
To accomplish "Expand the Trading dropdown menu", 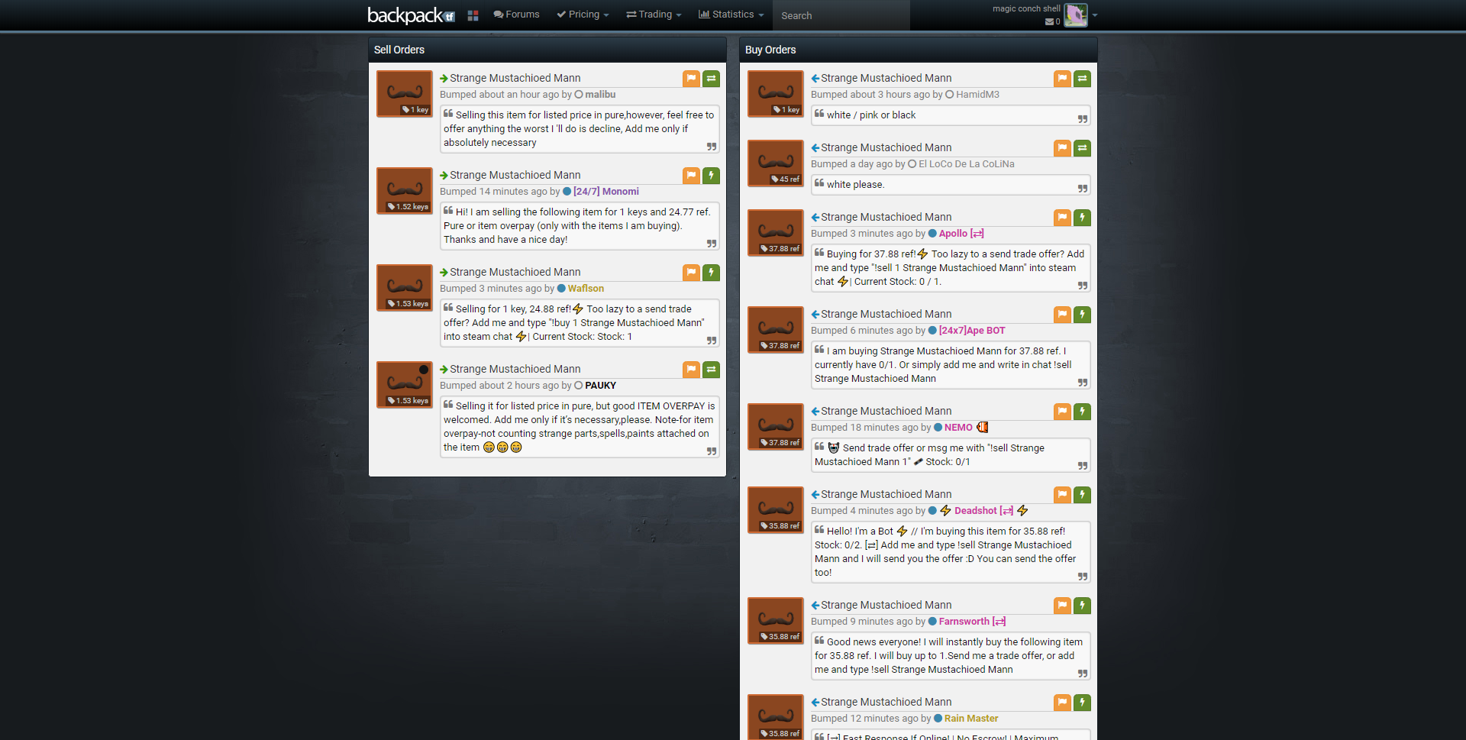I will (654, 15).
